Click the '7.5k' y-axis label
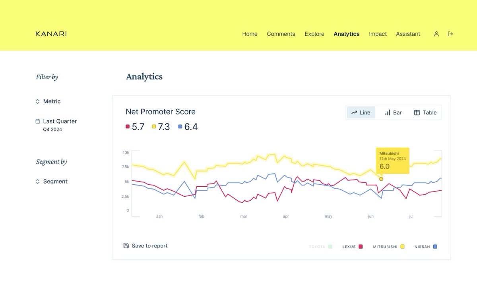 pos(125,167)
